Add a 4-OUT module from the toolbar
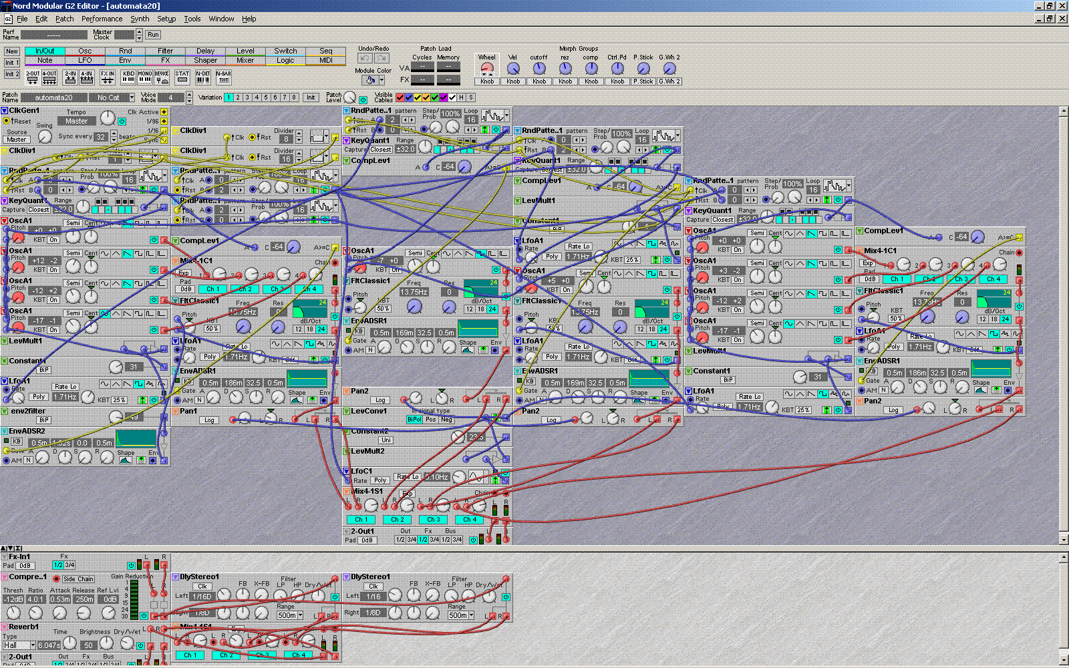1069x668 pixels. pyautogui.click(x=49, y=77)
